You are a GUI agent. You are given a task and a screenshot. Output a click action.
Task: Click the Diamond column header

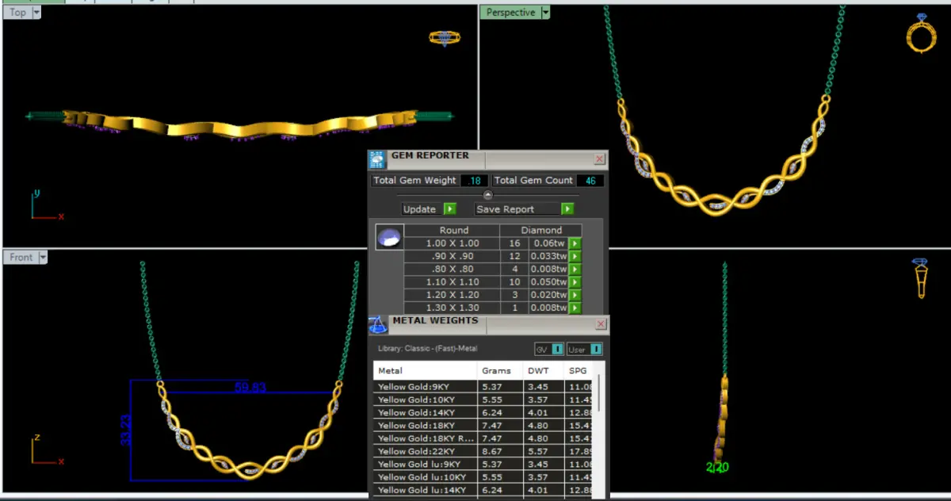(541, 230)
